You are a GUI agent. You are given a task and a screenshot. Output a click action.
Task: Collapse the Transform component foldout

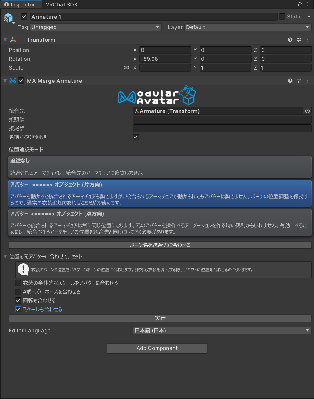pos(5,40)
